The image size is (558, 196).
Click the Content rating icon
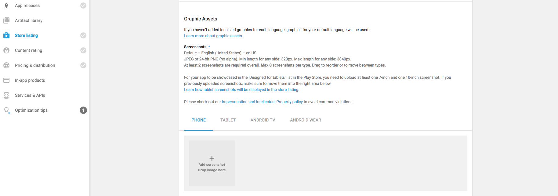pyautogui.click(x=6, y=50)
